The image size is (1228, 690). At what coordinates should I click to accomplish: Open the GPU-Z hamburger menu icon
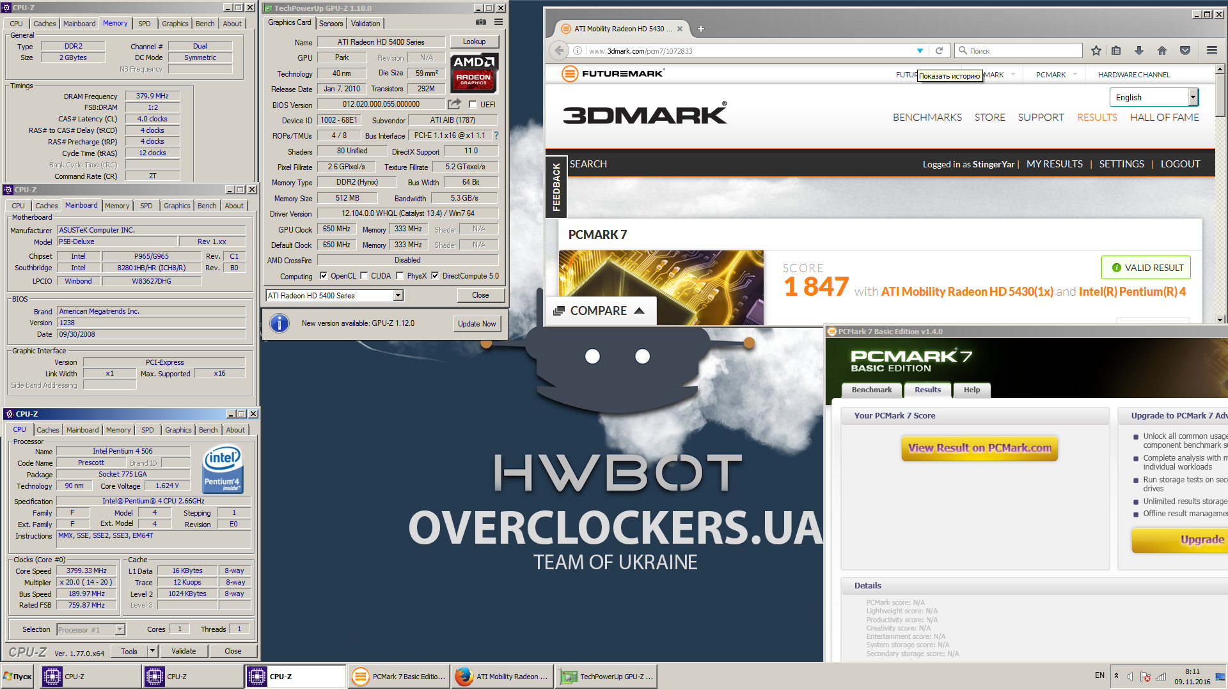pyautogui.click(x=498, y=22)
